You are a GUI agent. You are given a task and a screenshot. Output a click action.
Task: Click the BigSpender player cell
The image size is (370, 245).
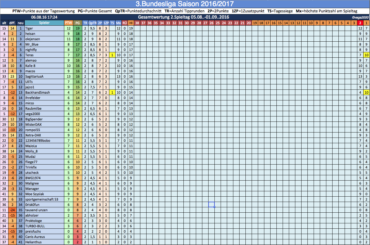click(x=44, y=119)
